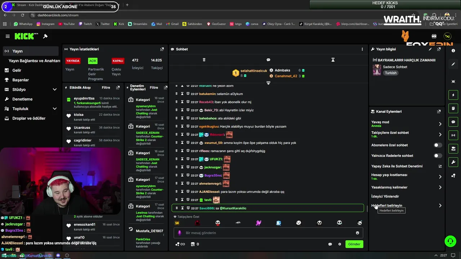Open the hamburger menu beside the KICK logo
Viewport: 461px width, 259px height.
[x=8, y=36]
